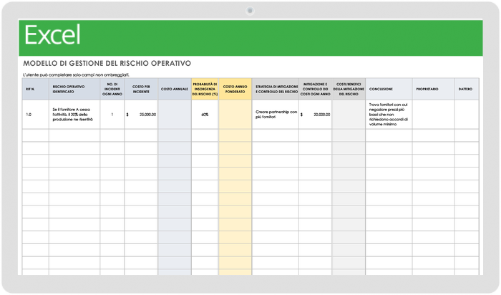Select the title Modello di Gestione del Rischio Operativo

(107, 63)
